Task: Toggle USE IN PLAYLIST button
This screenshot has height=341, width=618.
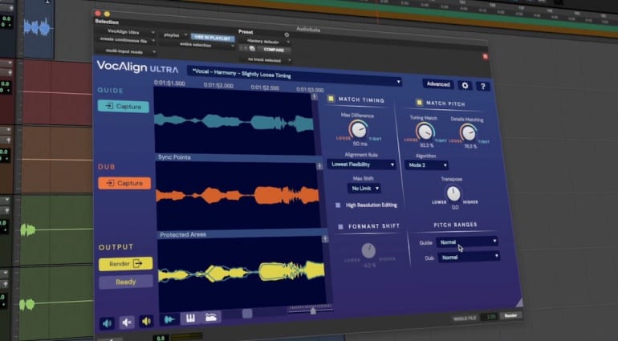Action: (213, 38)
